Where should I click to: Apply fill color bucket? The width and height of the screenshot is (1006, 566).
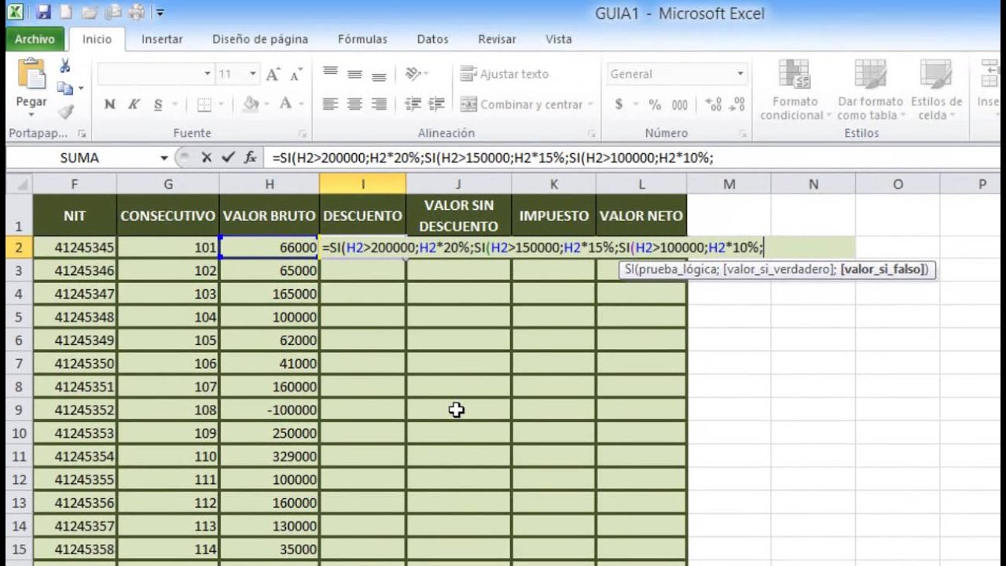(251, 104)
